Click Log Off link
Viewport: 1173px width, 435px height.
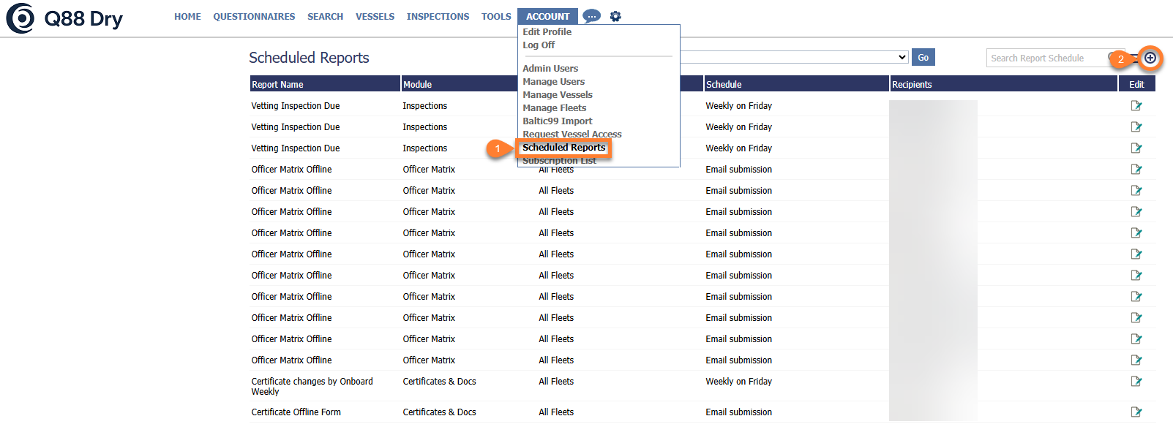538,45
